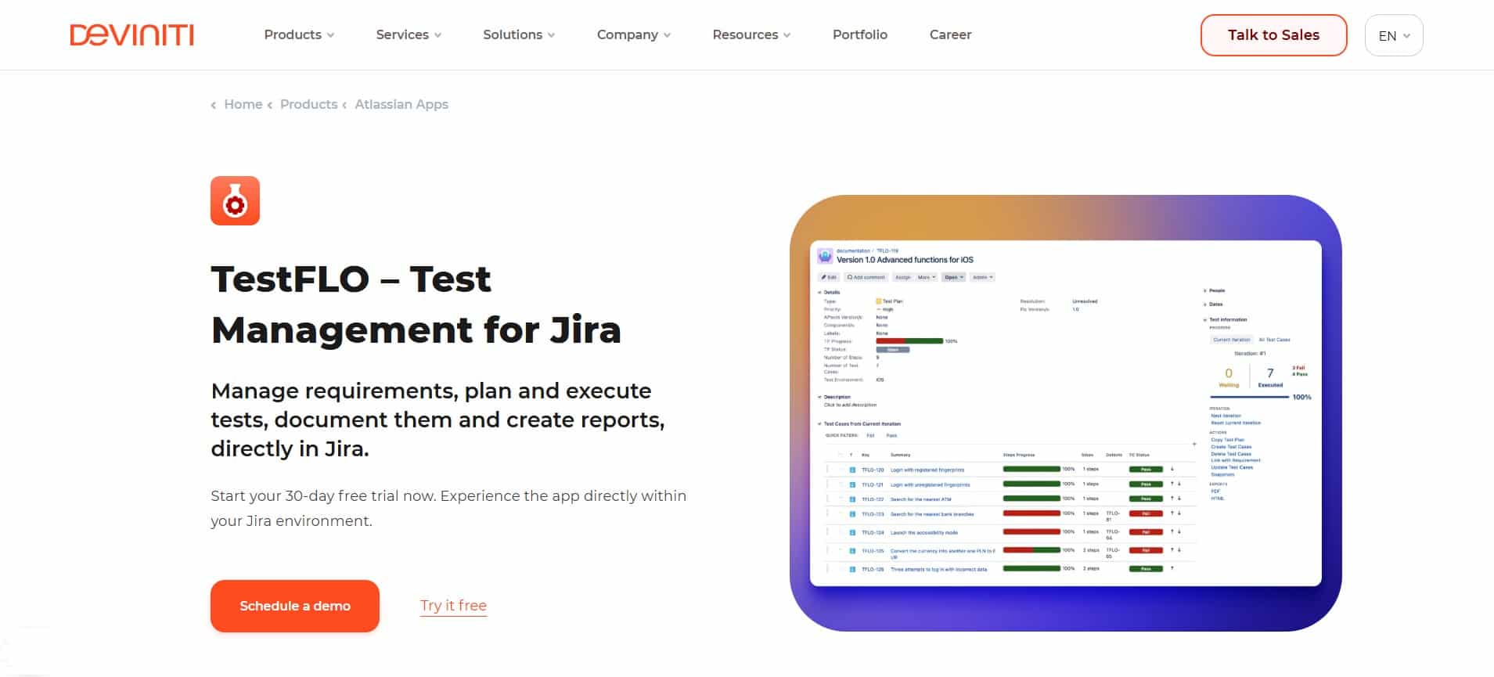The image size is (1494, 677).
Task: Open the Atlassian Apps breadcrumb
Action: [401, 104]
